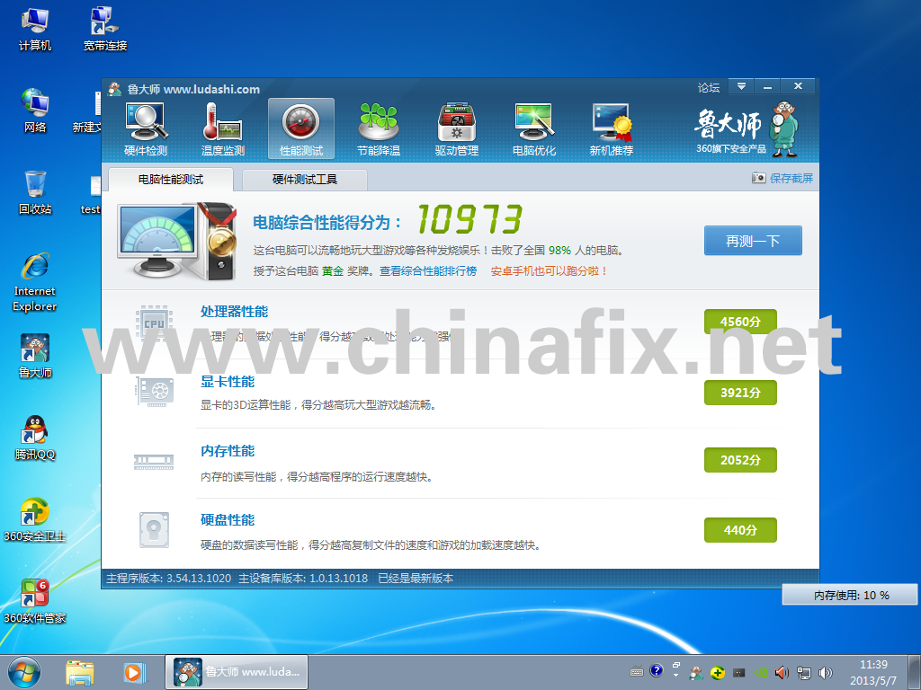This screenshot has height=690, width=921.
Task: Click the NVIDIA tray icon
Action: pos(760,673)
